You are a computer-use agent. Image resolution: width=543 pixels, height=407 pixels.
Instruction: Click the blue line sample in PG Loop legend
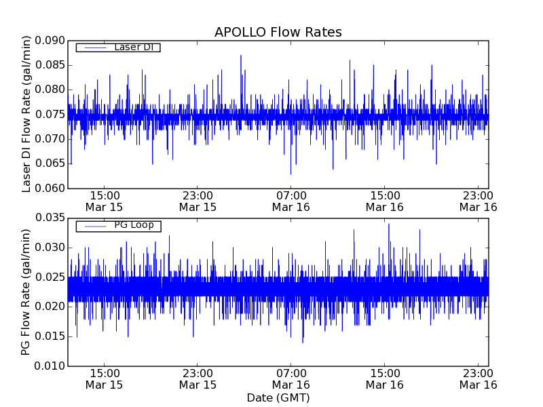pyautogui.click(x=94, y=226)
